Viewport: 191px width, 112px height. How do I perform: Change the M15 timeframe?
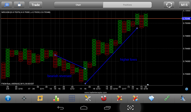(184, 5)
